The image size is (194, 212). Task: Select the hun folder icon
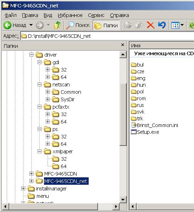pyautogui.click(x=134, y=85)
